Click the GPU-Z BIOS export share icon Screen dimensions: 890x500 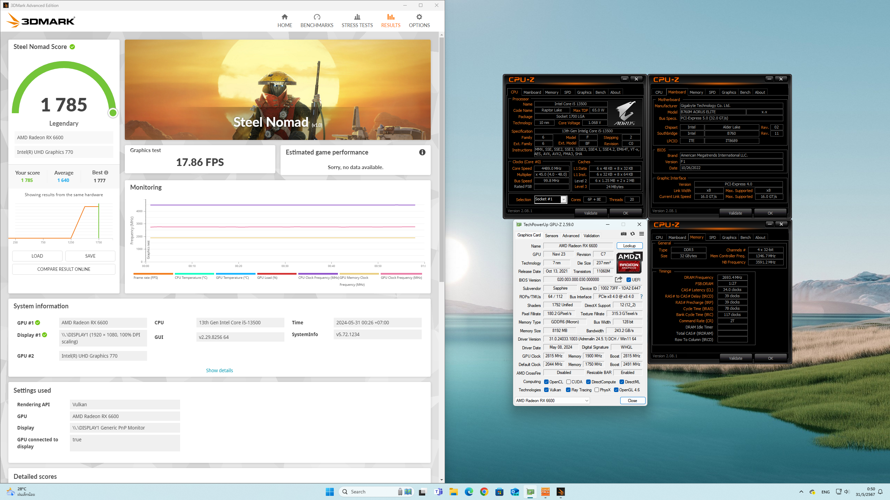(x=618, y=280)
